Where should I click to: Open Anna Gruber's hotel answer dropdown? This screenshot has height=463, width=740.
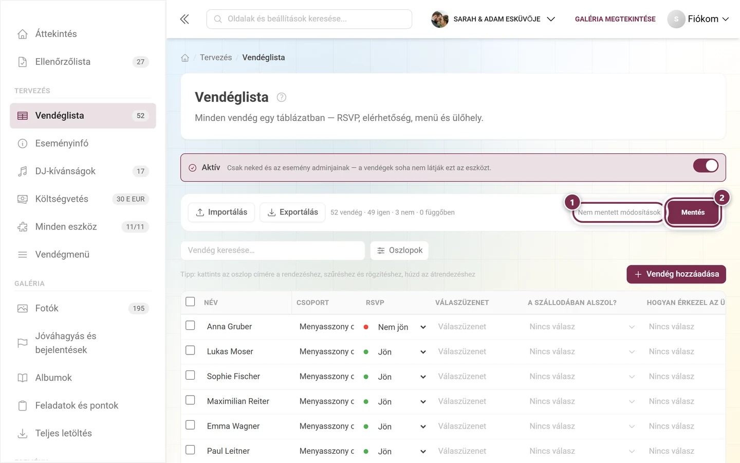(x=582, y=327)
